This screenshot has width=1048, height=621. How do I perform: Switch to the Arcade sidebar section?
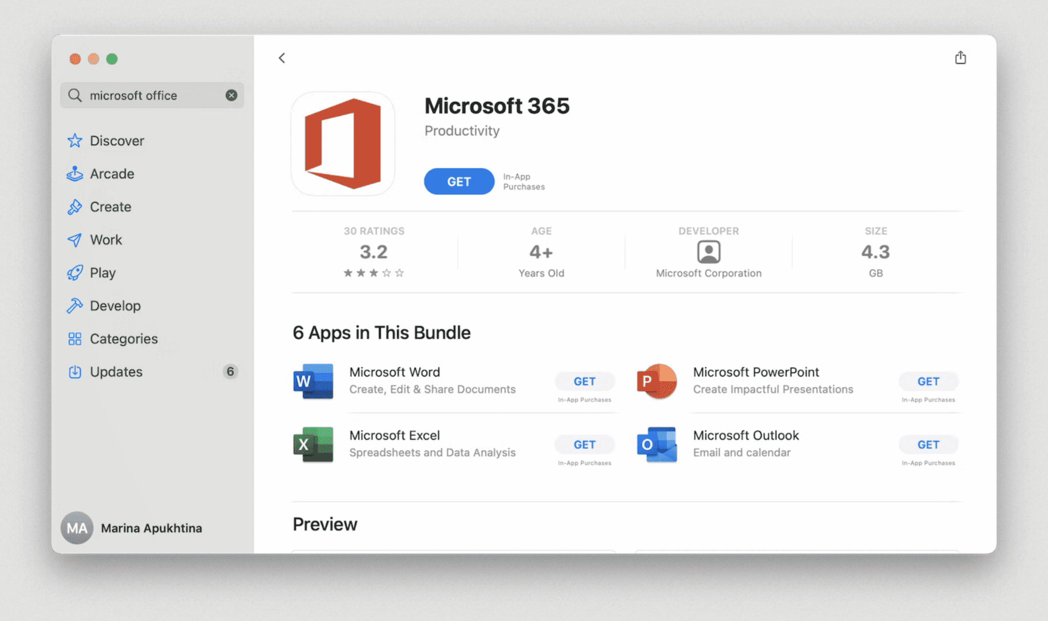(112, 174)
